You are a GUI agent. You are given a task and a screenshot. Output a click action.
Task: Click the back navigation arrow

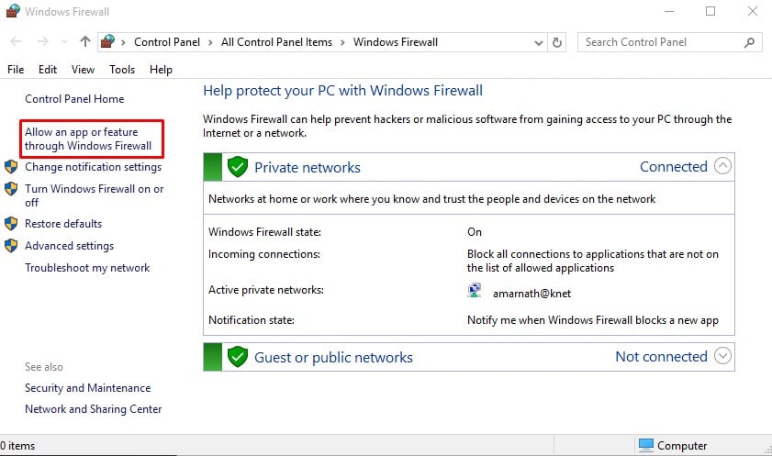click(x=16, y=42)
